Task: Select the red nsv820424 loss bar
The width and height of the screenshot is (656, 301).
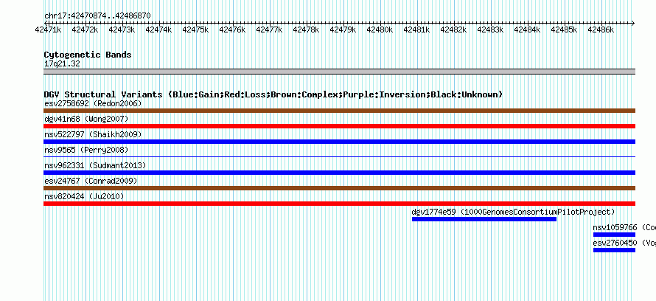Action: pyautogui.click(x=339, y=204)
